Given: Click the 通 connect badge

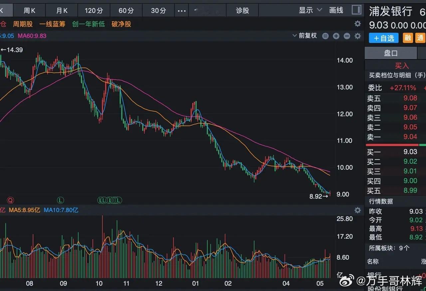Looking at the screenshot, I should [x=420, y=38].
